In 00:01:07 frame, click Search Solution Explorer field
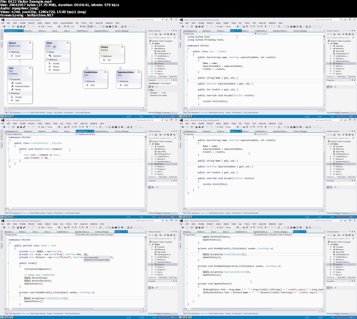357x319 pixels. (161, 37)
